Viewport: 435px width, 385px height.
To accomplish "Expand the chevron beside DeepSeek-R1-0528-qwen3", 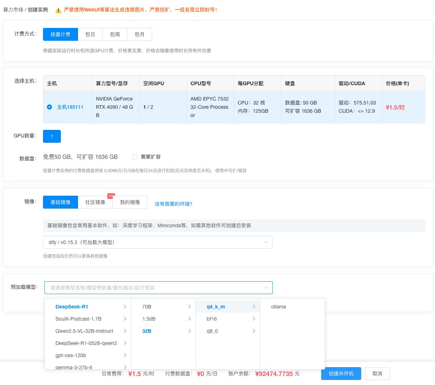I will (x=125, y=343).
